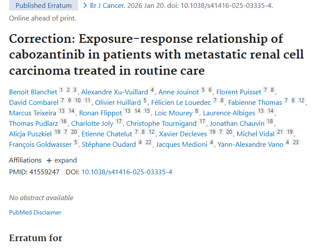Click author Yann-Alexandre Vano

(x=250, y=144)
